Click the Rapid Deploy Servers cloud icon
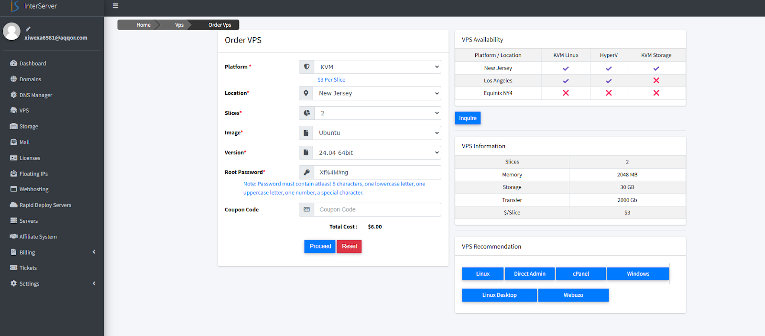 click(x=13, y=205)
